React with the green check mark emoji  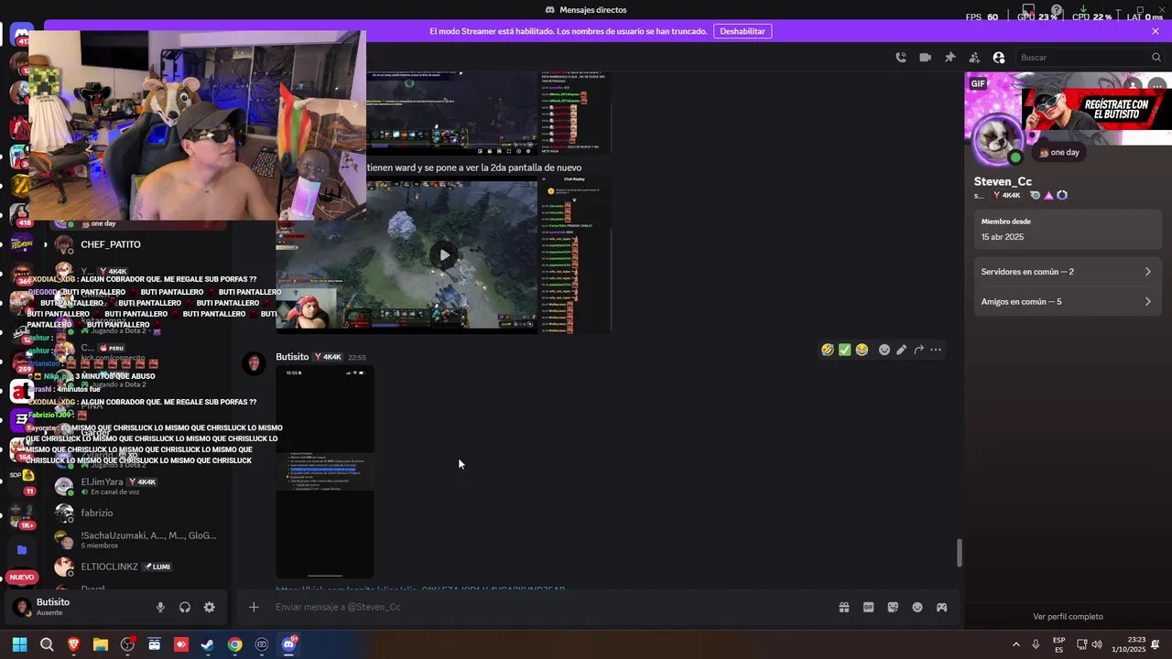[x=844, y=350]
